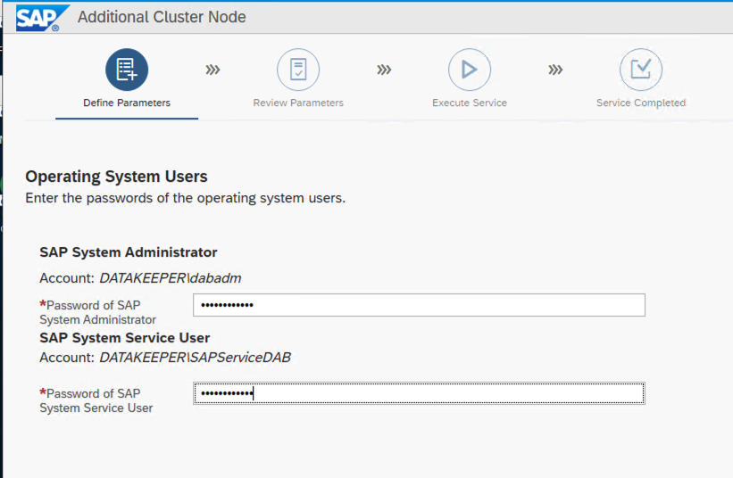
Task: Click the Additional Cluster Node title
Action: tap(162, 17)
